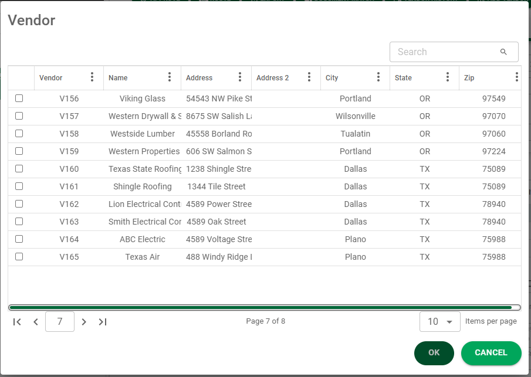Viewport: 531px width, 377px height.
Task: Click the Viking Glass name cell
Action: (142, 99)
